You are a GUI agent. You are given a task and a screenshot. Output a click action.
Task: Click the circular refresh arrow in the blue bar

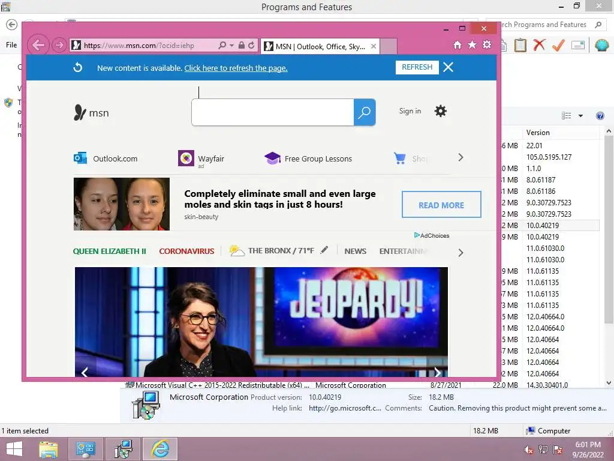click(78, 67)
